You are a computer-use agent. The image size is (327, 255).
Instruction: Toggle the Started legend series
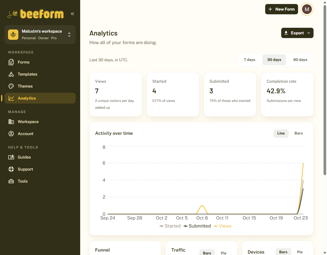click(170, 226)
